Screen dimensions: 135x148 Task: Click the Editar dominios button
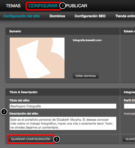pyautogui.click(x=85, y=76)
